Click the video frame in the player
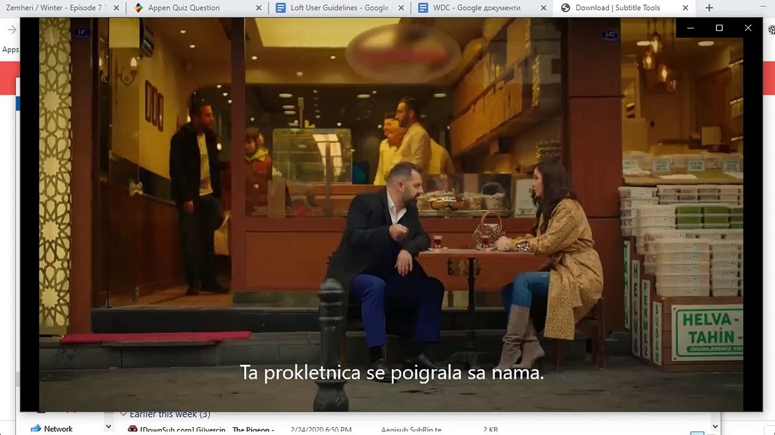The height and width of the screenshot is (435, 775). coord(391,214)
